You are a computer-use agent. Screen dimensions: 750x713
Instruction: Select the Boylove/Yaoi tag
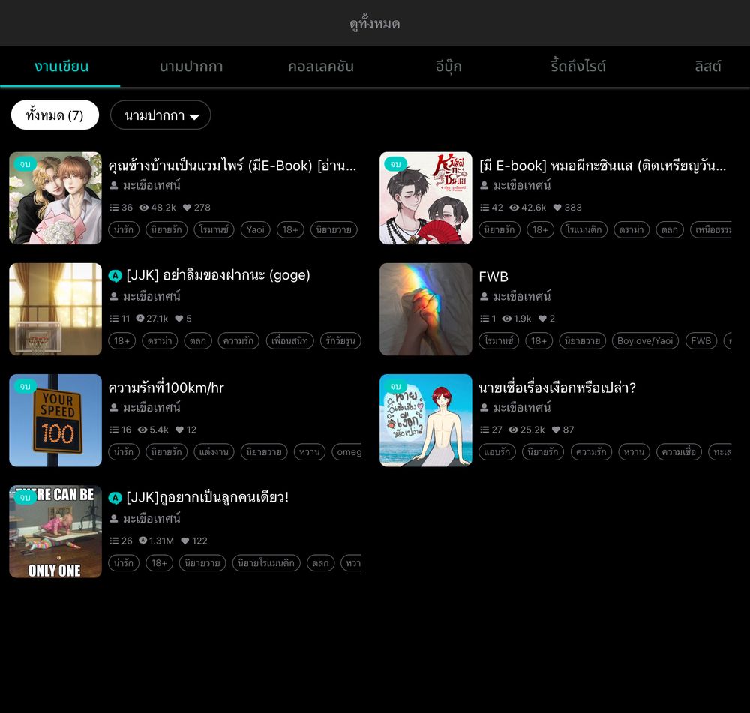[645, 341]
